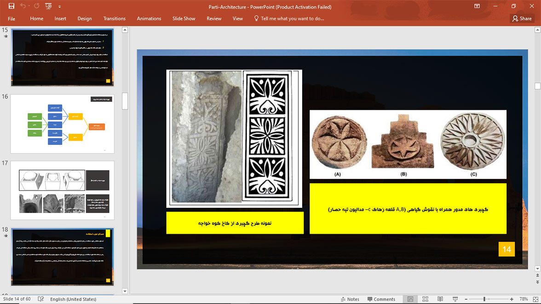Image resolution: width=541 pixels, height=304 pixels.
Task: Open Ribbon Display Options
Action: 477,6
